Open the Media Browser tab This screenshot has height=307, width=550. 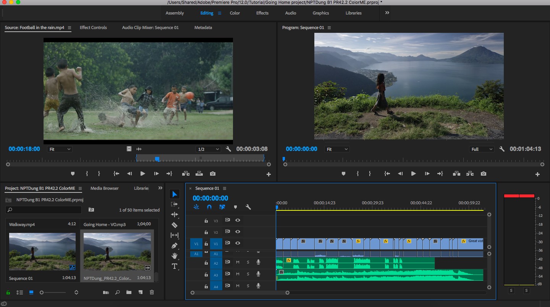tap(104, 188)
